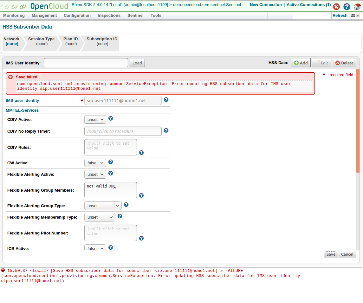Viewport: 363px width, 303px height.
Task: Click help icon beside CDIV Rules
Action: (141, 153)
